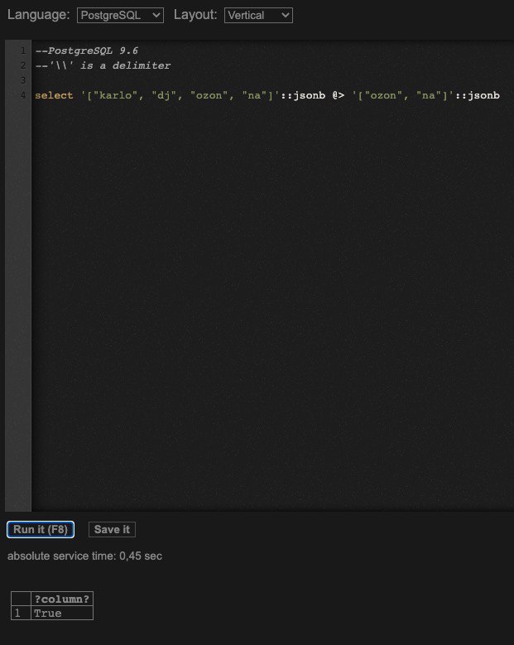Click the Language: label
This screenshot has width=514, height=645.
[39, 15]
